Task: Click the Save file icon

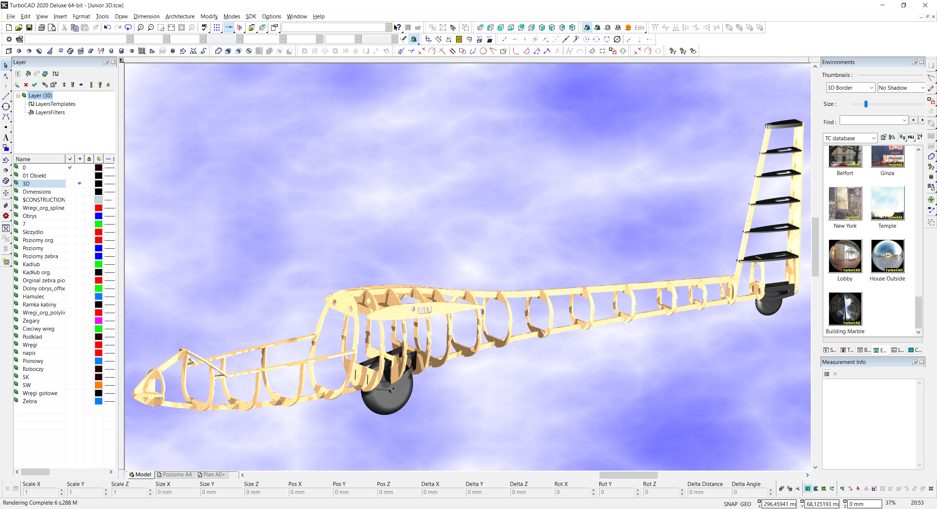Action: (29, 27)
